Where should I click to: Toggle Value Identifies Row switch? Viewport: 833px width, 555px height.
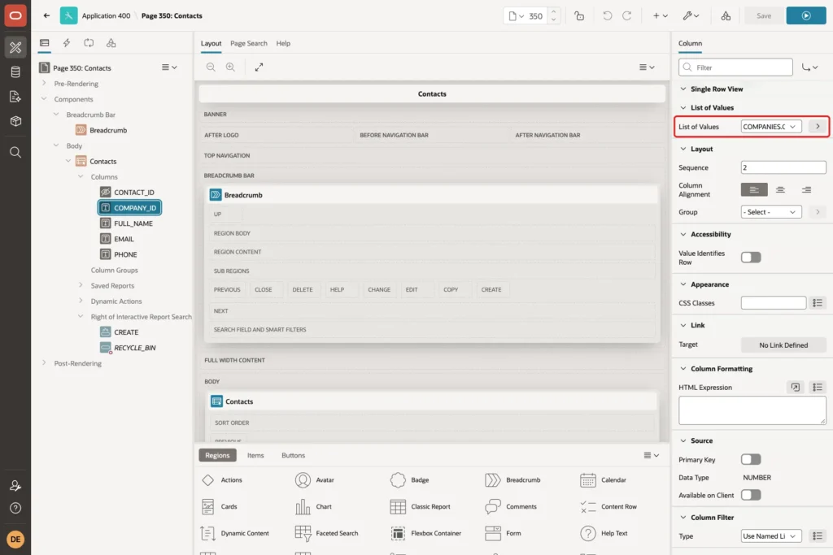[x=751, y=258]
